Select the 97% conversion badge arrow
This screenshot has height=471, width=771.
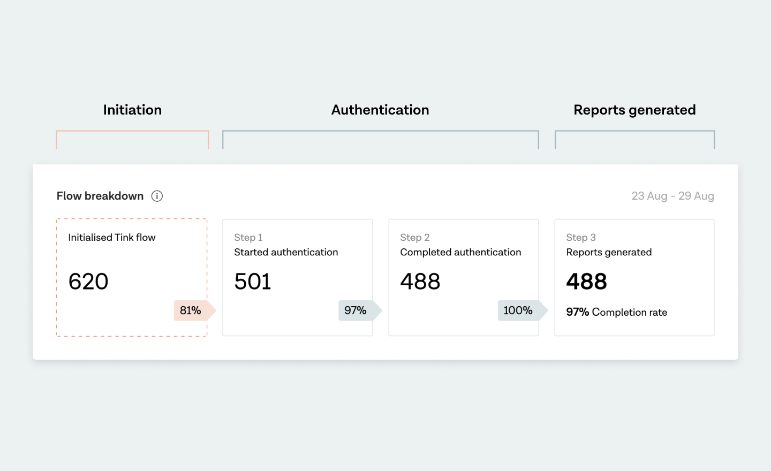(359, 310)
